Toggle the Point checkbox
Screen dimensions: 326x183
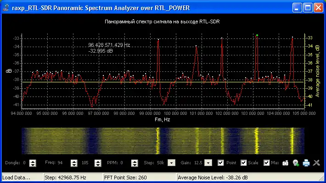point(220,163)
